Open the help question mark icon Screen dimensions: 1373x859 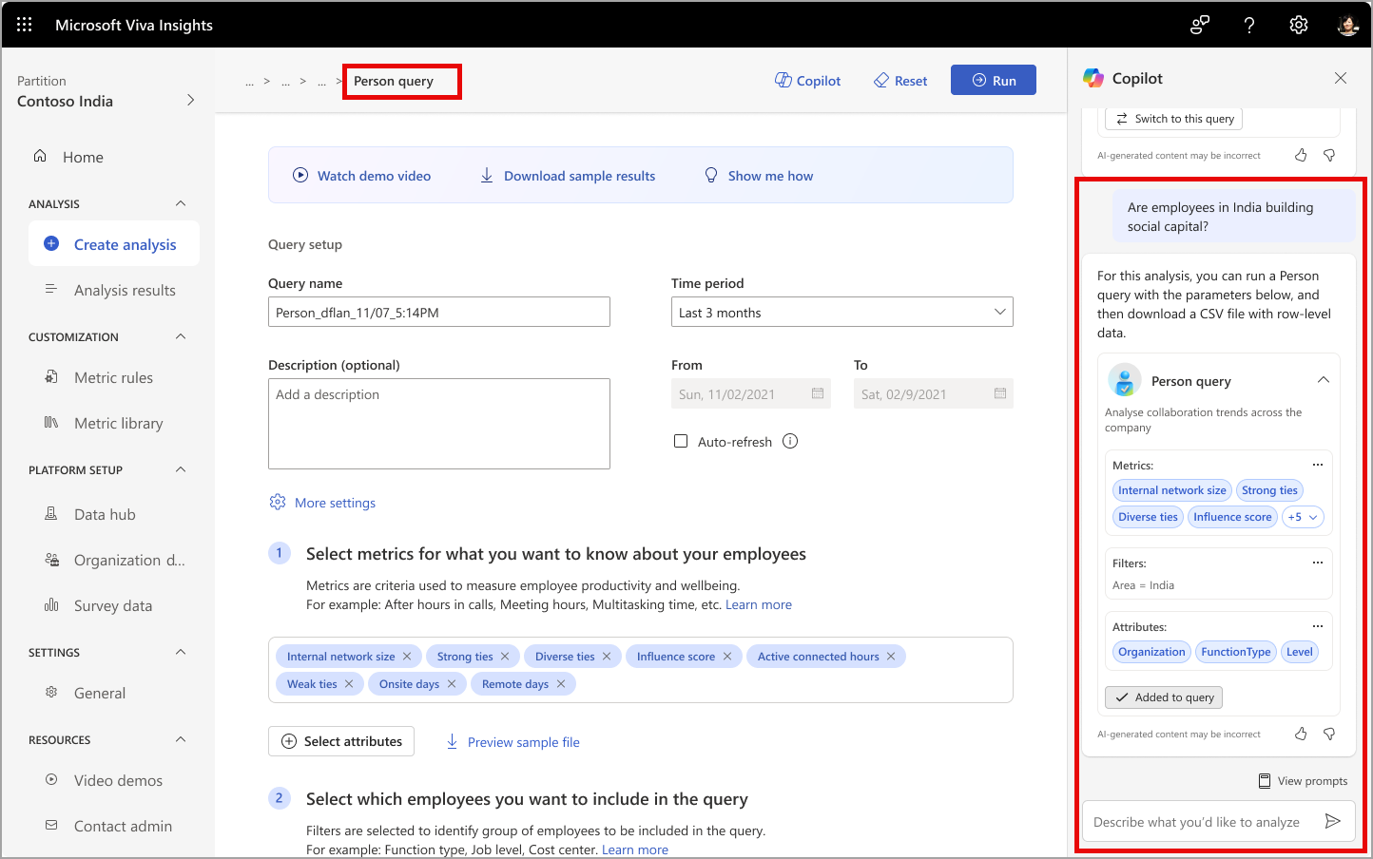1249,26
